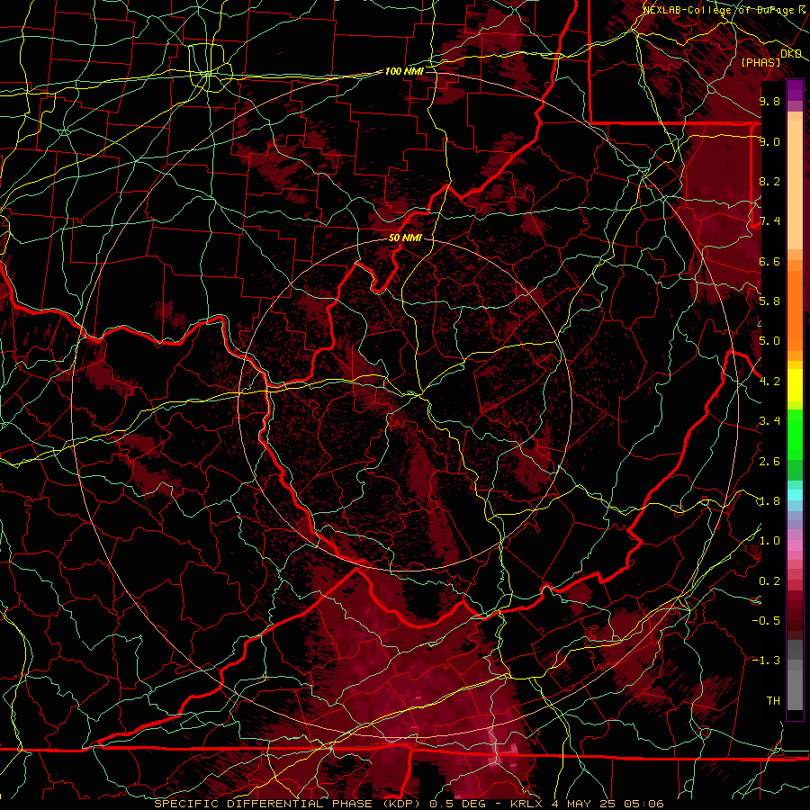Click the 1.8 scale label
Image resolution: width=810 pixels, height=810 pixels.
pos(769,501)
